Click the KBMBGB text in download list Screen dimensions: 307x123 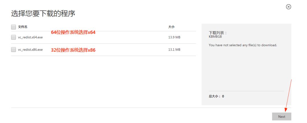[x=215, y=36]
